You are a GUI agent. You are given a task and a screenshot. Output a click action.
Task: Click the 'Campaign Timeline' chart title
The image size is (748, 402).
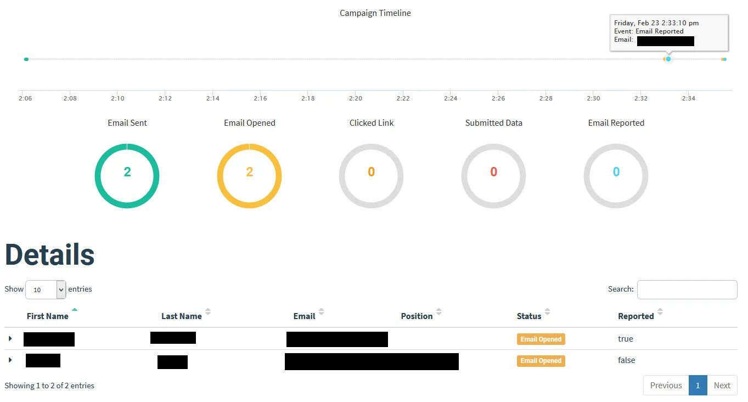coord(375,13)
